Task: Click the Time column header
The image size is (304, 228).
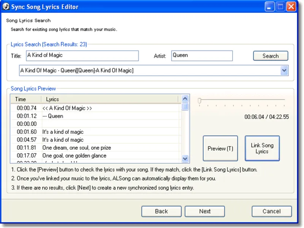Action: click(x=26, y=99)
